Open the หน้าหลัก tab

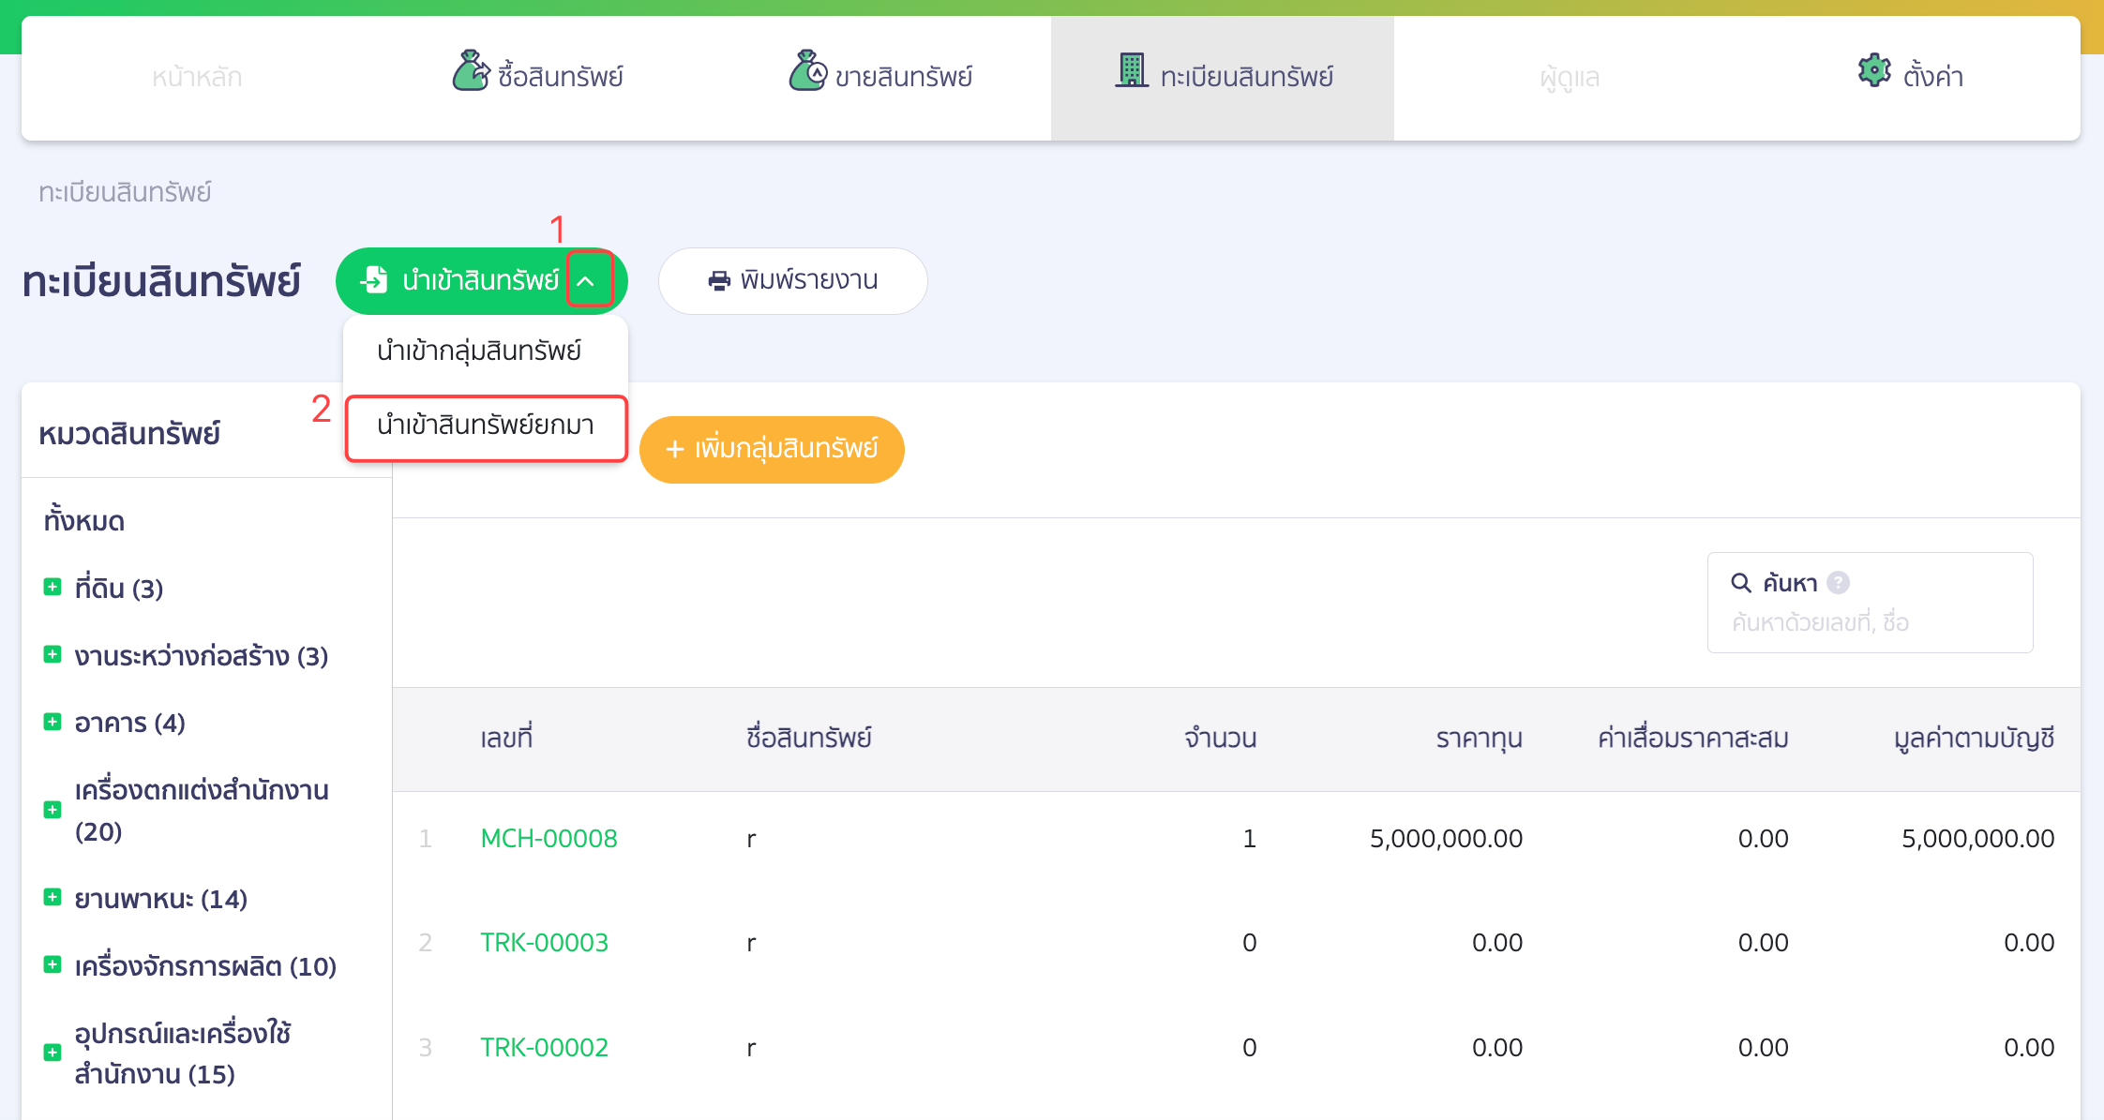[x=197, y=77]
